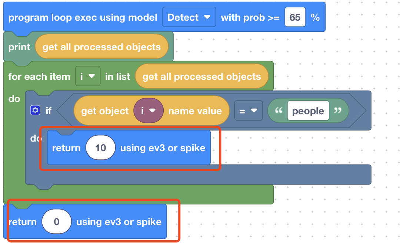The height and width of the screenshot is (244, 400).
Task: Select the get all processed objects block in the for each list
Action: (201, 77)
